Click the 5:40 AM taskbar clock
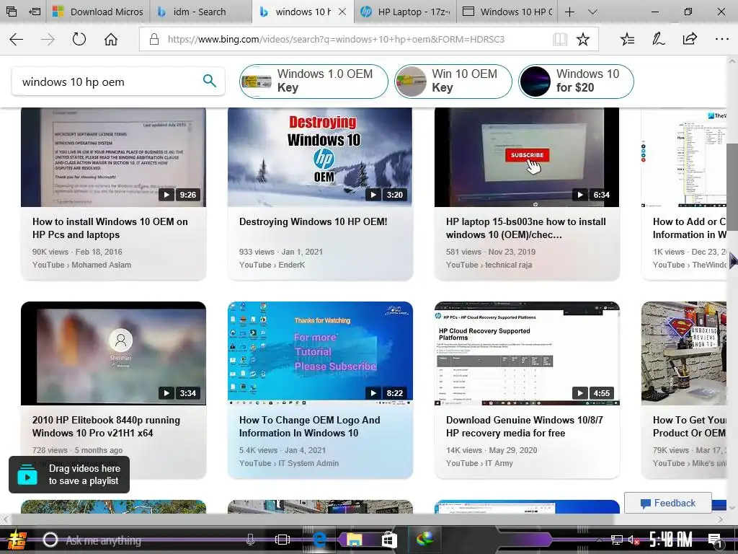 [671, 540]
